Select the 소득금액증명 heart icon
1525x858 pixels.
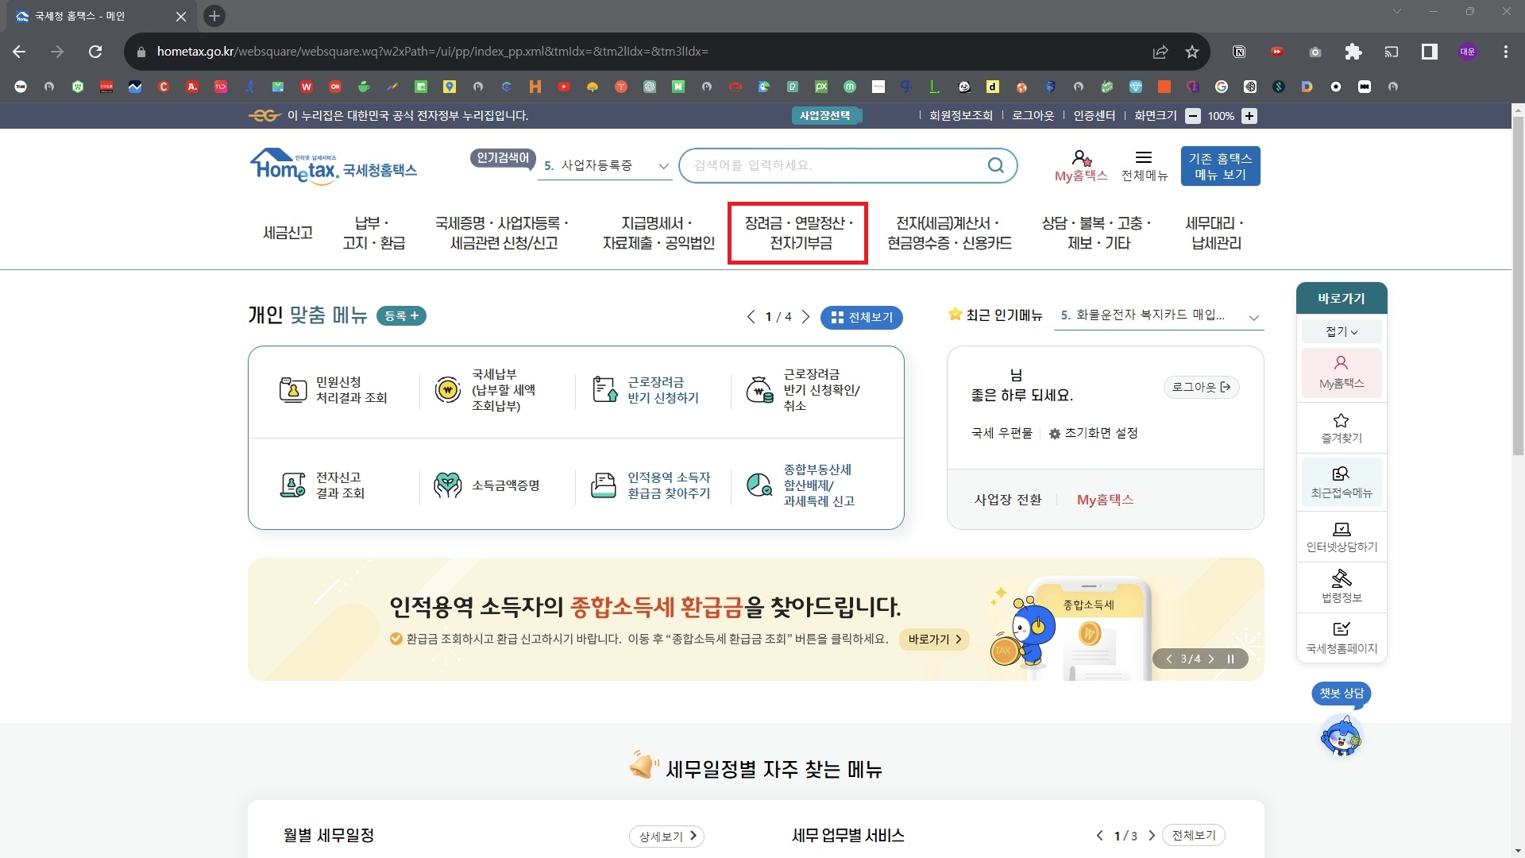point(448,484)
